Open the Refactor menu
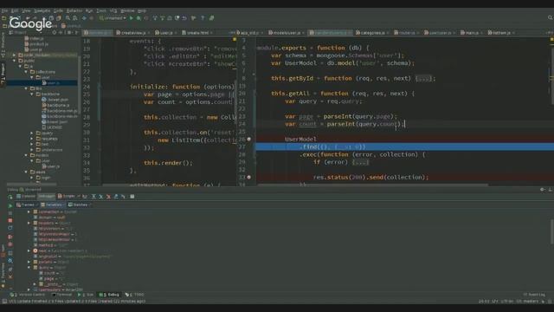This screenshot has height=312, width=554. click(x=74, y=11)
